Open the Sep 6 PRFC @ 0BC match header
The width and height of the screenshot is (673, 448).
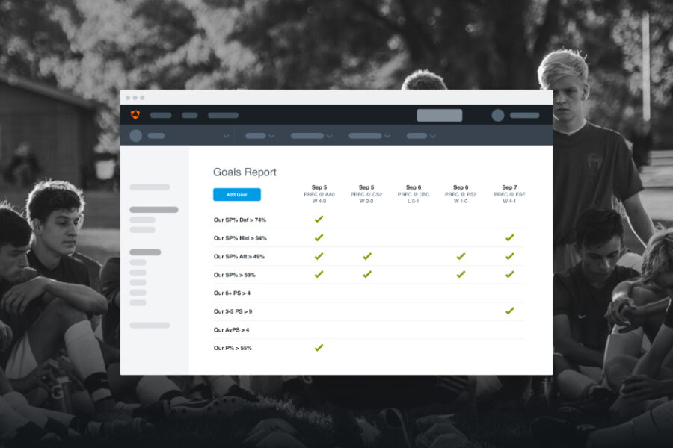click(414, 194)
